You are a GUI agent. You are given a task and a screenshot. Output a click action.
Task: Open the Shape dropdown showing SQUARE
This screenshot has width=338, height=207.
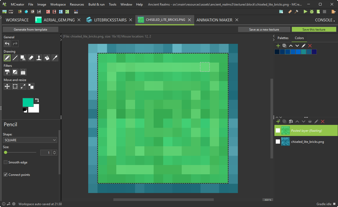pyautogui.click(x=30, y=140)
